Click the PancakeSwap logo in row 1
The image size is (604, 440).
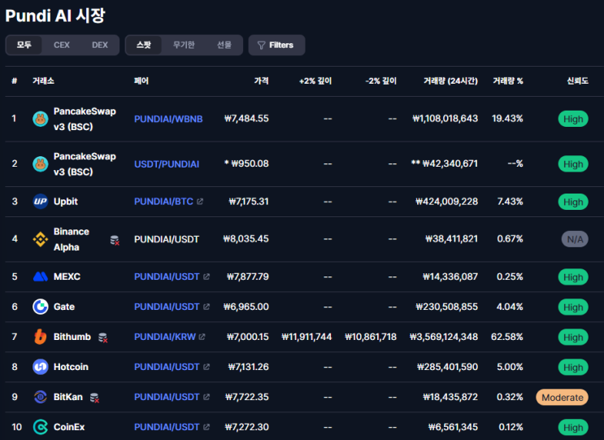(x=41, y=119)
